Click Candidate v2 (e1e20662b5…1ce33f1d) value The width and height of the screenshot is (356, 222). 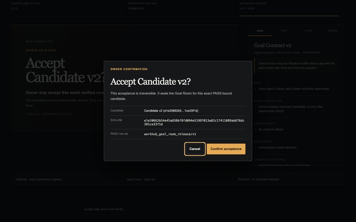click(x=171, y=111)
